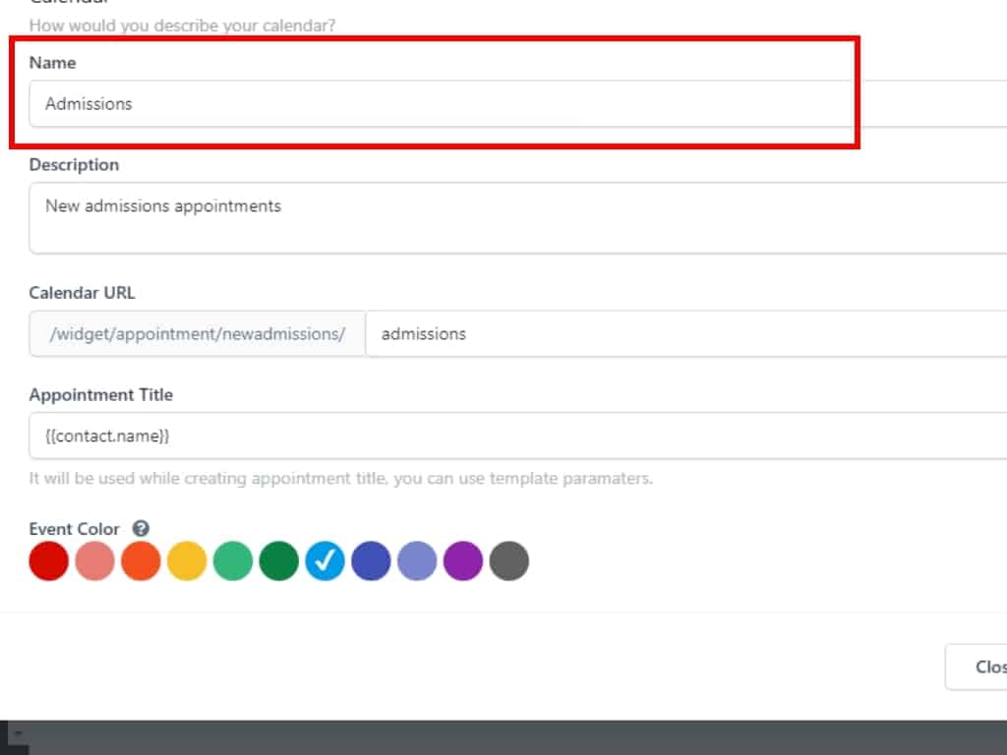Choose the light green event color

pos(233,561)
